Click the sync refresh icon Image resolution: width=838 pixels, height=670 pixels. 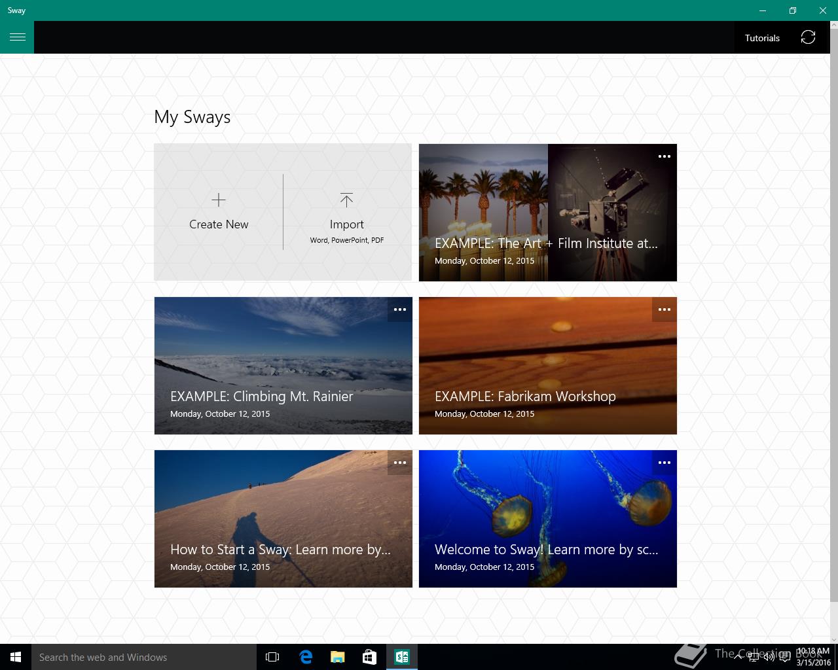pos(808,37)
